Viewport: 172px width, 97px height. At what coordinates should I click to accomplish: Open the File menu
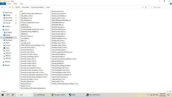tap(3, 4)
